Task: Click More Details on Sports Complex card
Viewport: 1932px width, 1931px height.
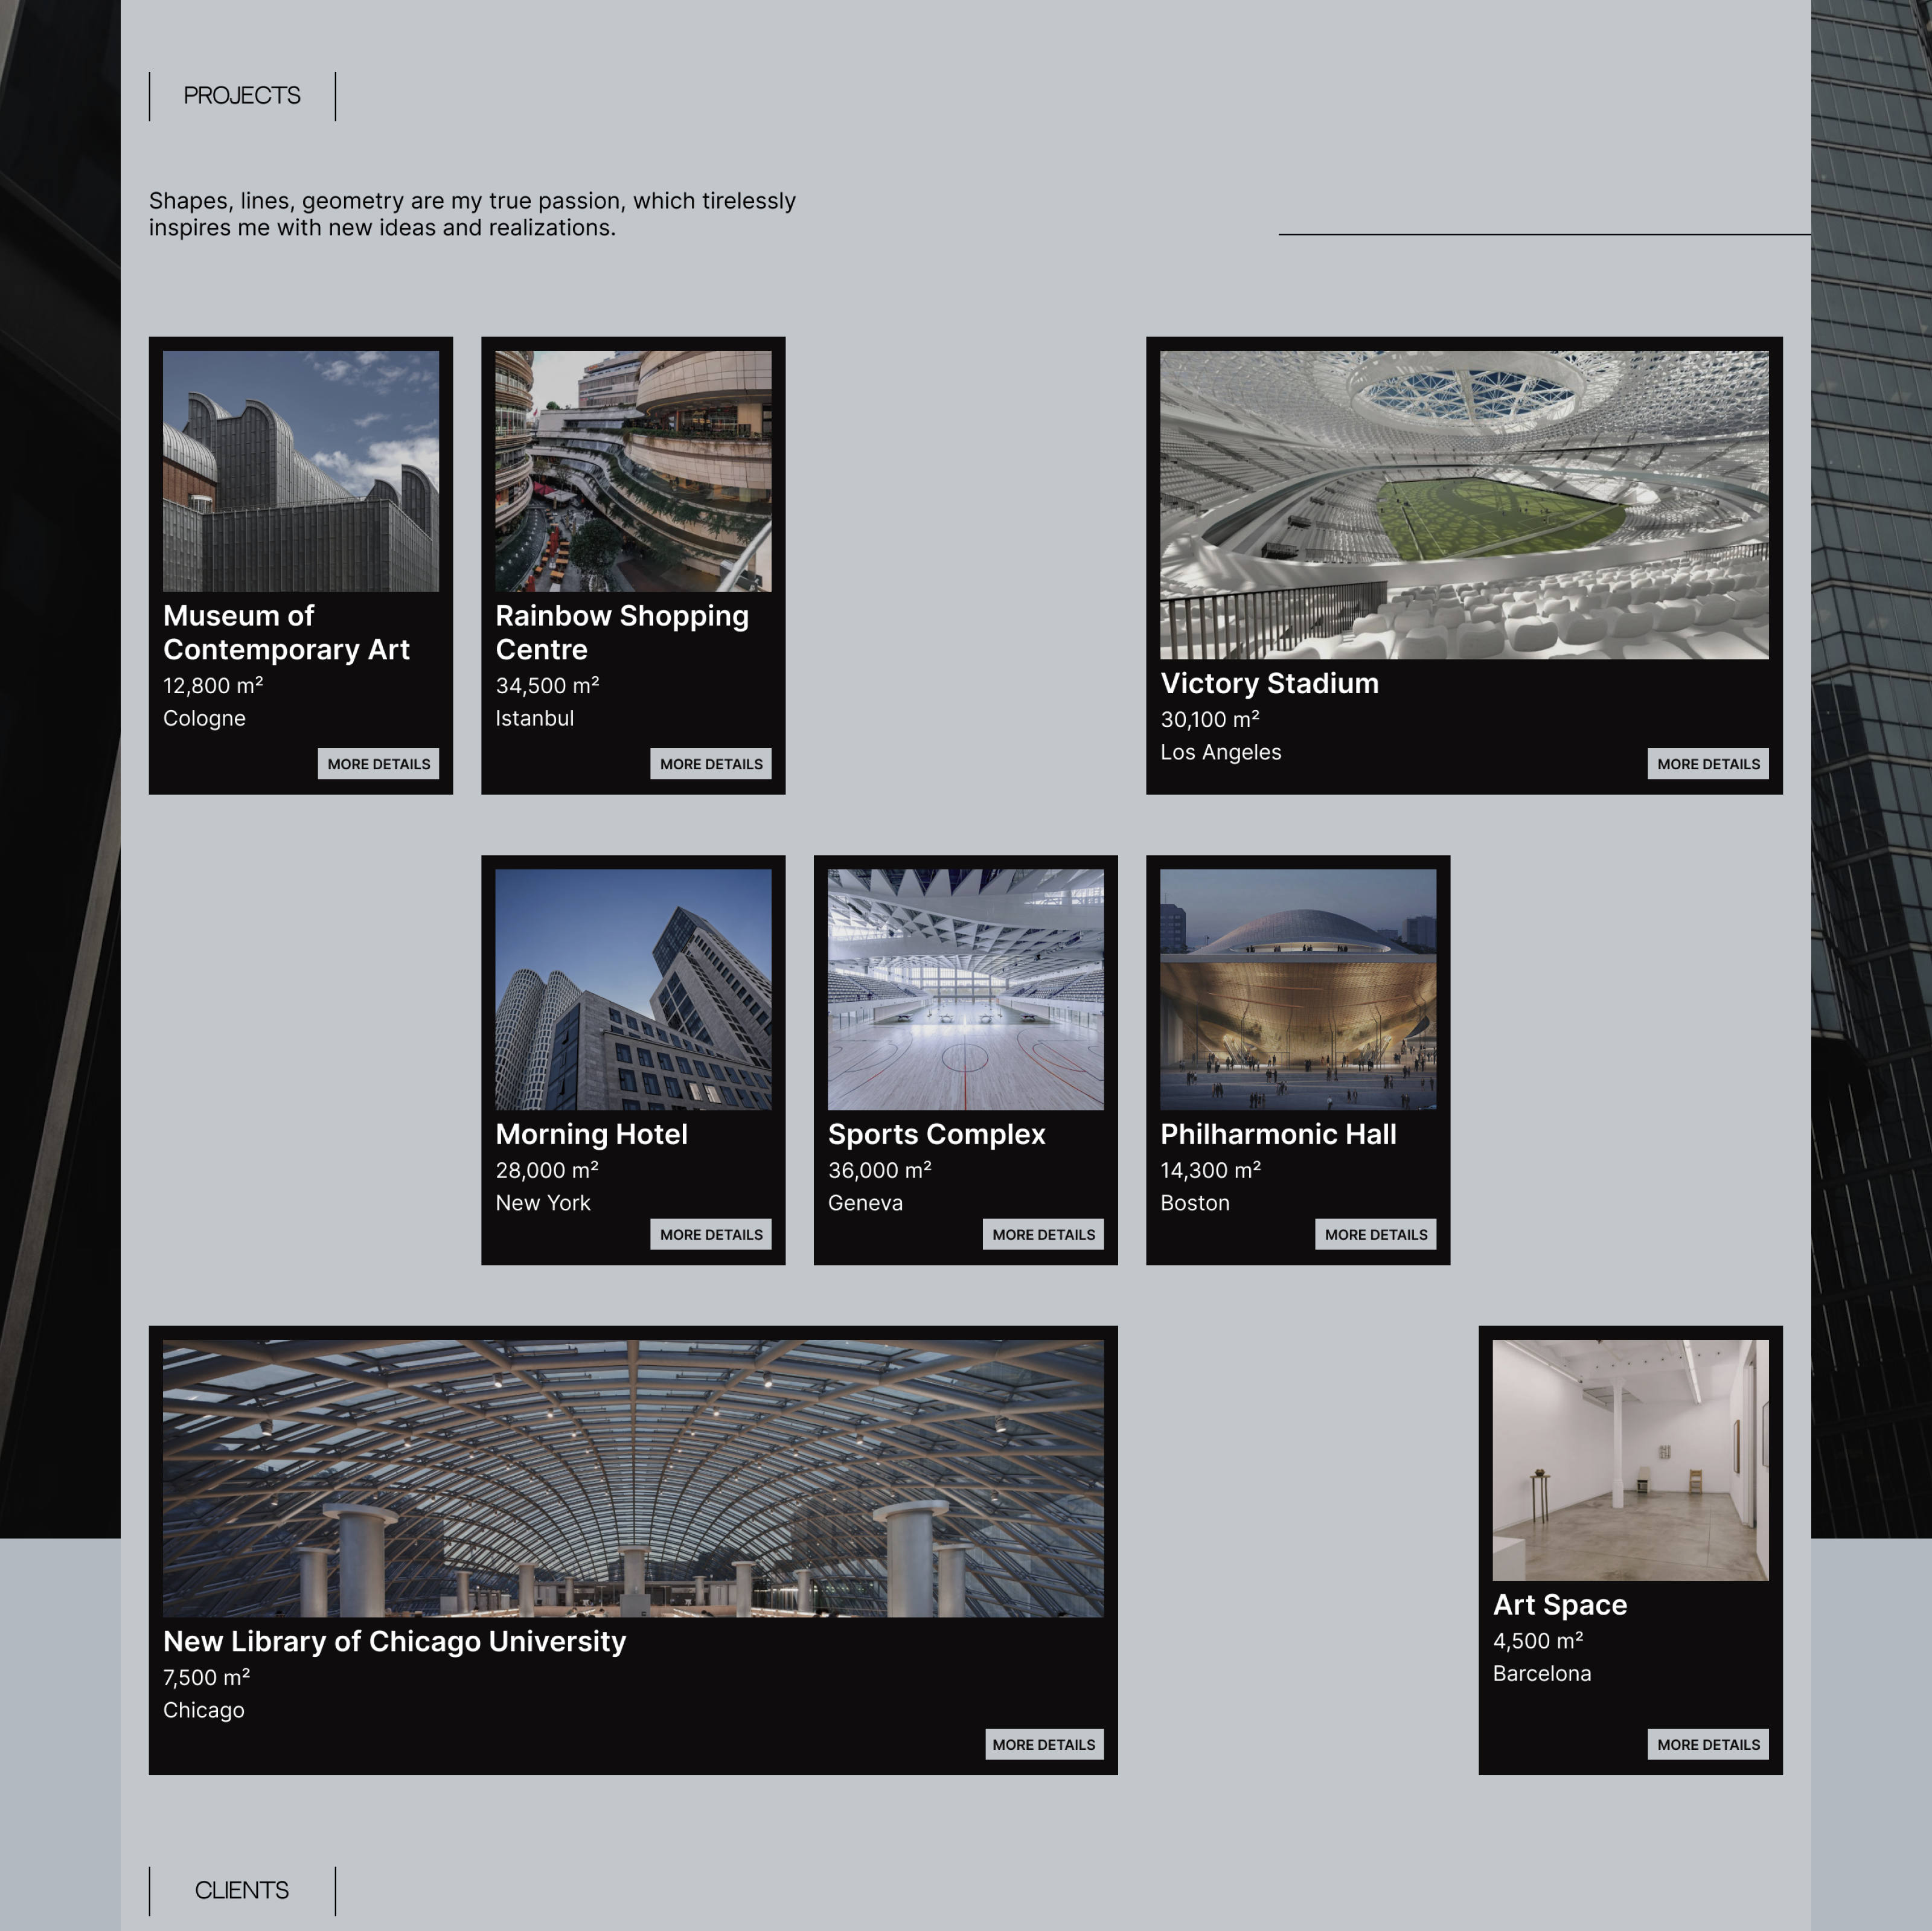Action: 1043,1234
